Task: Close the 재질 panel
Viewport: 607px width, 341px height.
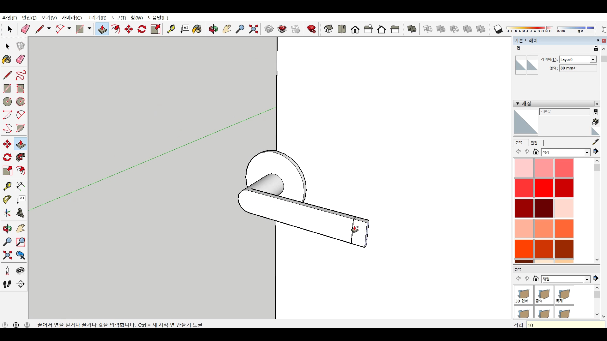Action: [x=597, y=104]
